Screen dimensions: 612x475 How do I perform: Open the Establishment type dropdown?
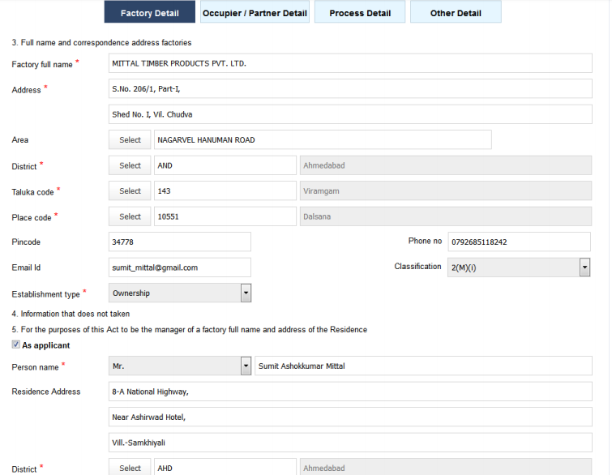pos(246,293)
